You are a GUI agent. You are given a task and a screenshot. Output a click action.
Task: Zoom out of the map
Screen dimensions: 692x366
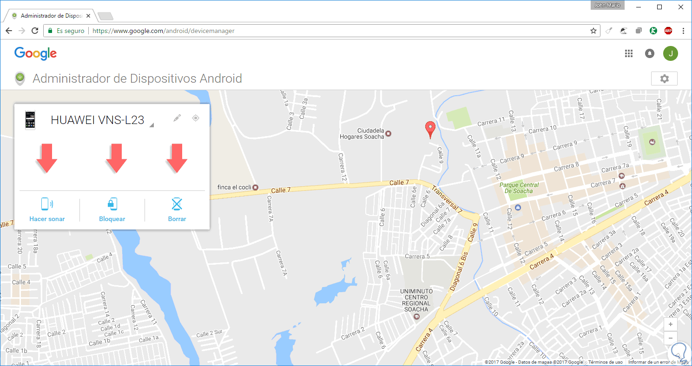pos(670,338)
